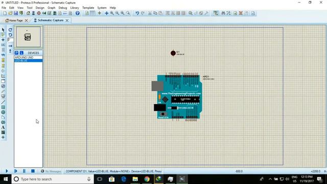The height and width of the screenshot is (184, 327).
Task: Click the binoculars Search and Tag icon
Action: (223, 13)
